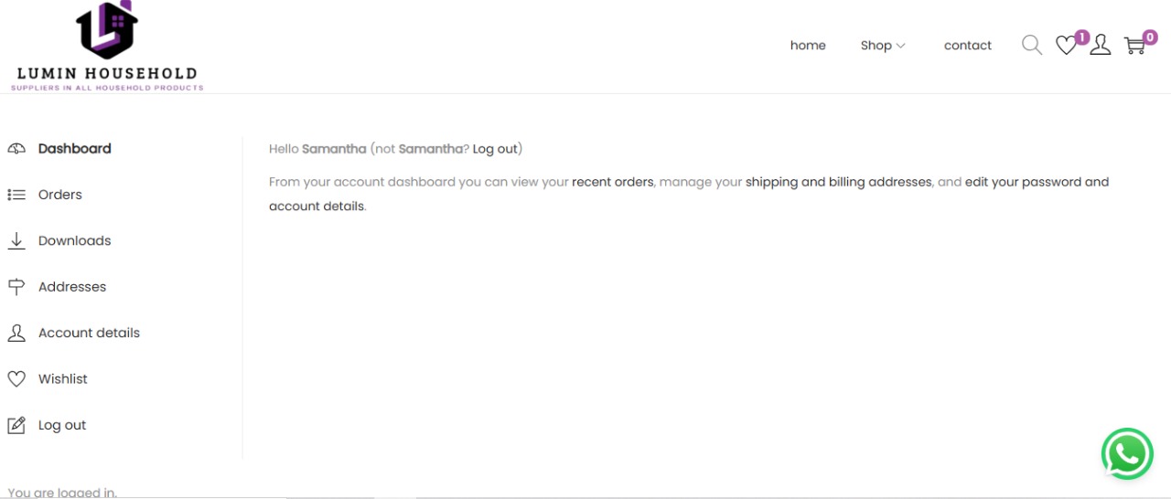Click the Lumin Household logo
The width and height of the screenshot is (1171, 499).
click(107, 47)
